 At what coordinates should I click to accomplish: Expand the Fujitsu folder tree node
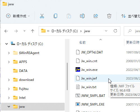[x=9, y=89]
